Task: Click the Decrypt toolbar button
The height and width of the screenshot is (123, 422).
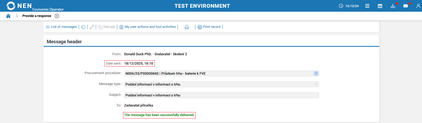Action: [x=107, y=27]
